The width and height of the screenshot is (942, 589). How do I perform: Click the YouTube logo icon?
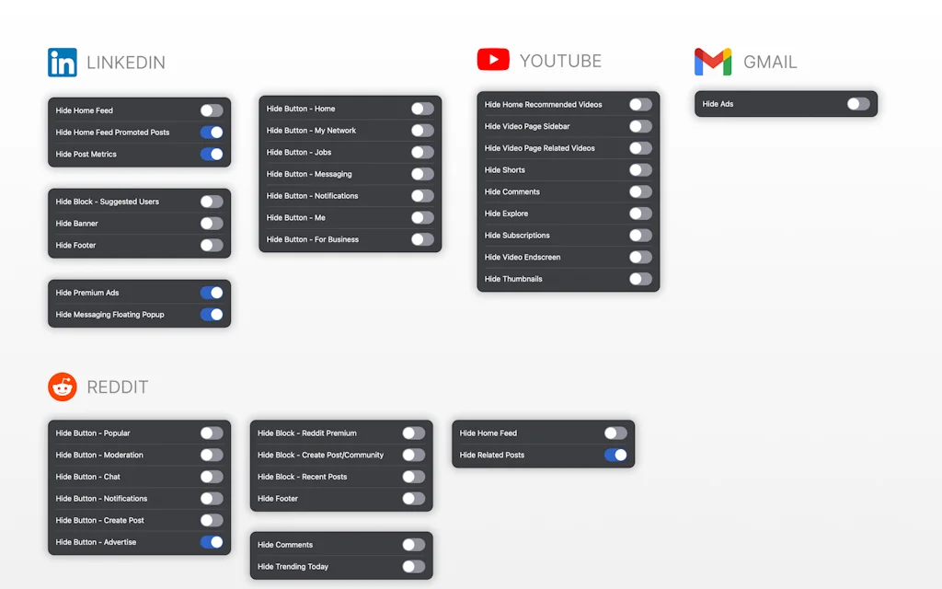(493, 60)
